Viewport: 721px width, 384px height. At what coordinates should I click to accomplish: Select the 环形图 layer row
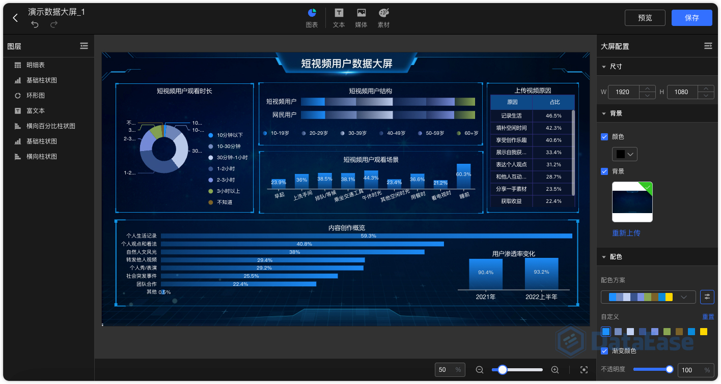tap(49, 96)
